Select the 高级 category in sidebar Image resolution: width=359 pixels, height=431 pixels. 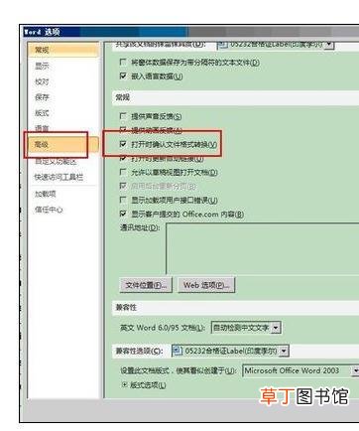click(x=63, y=144)
